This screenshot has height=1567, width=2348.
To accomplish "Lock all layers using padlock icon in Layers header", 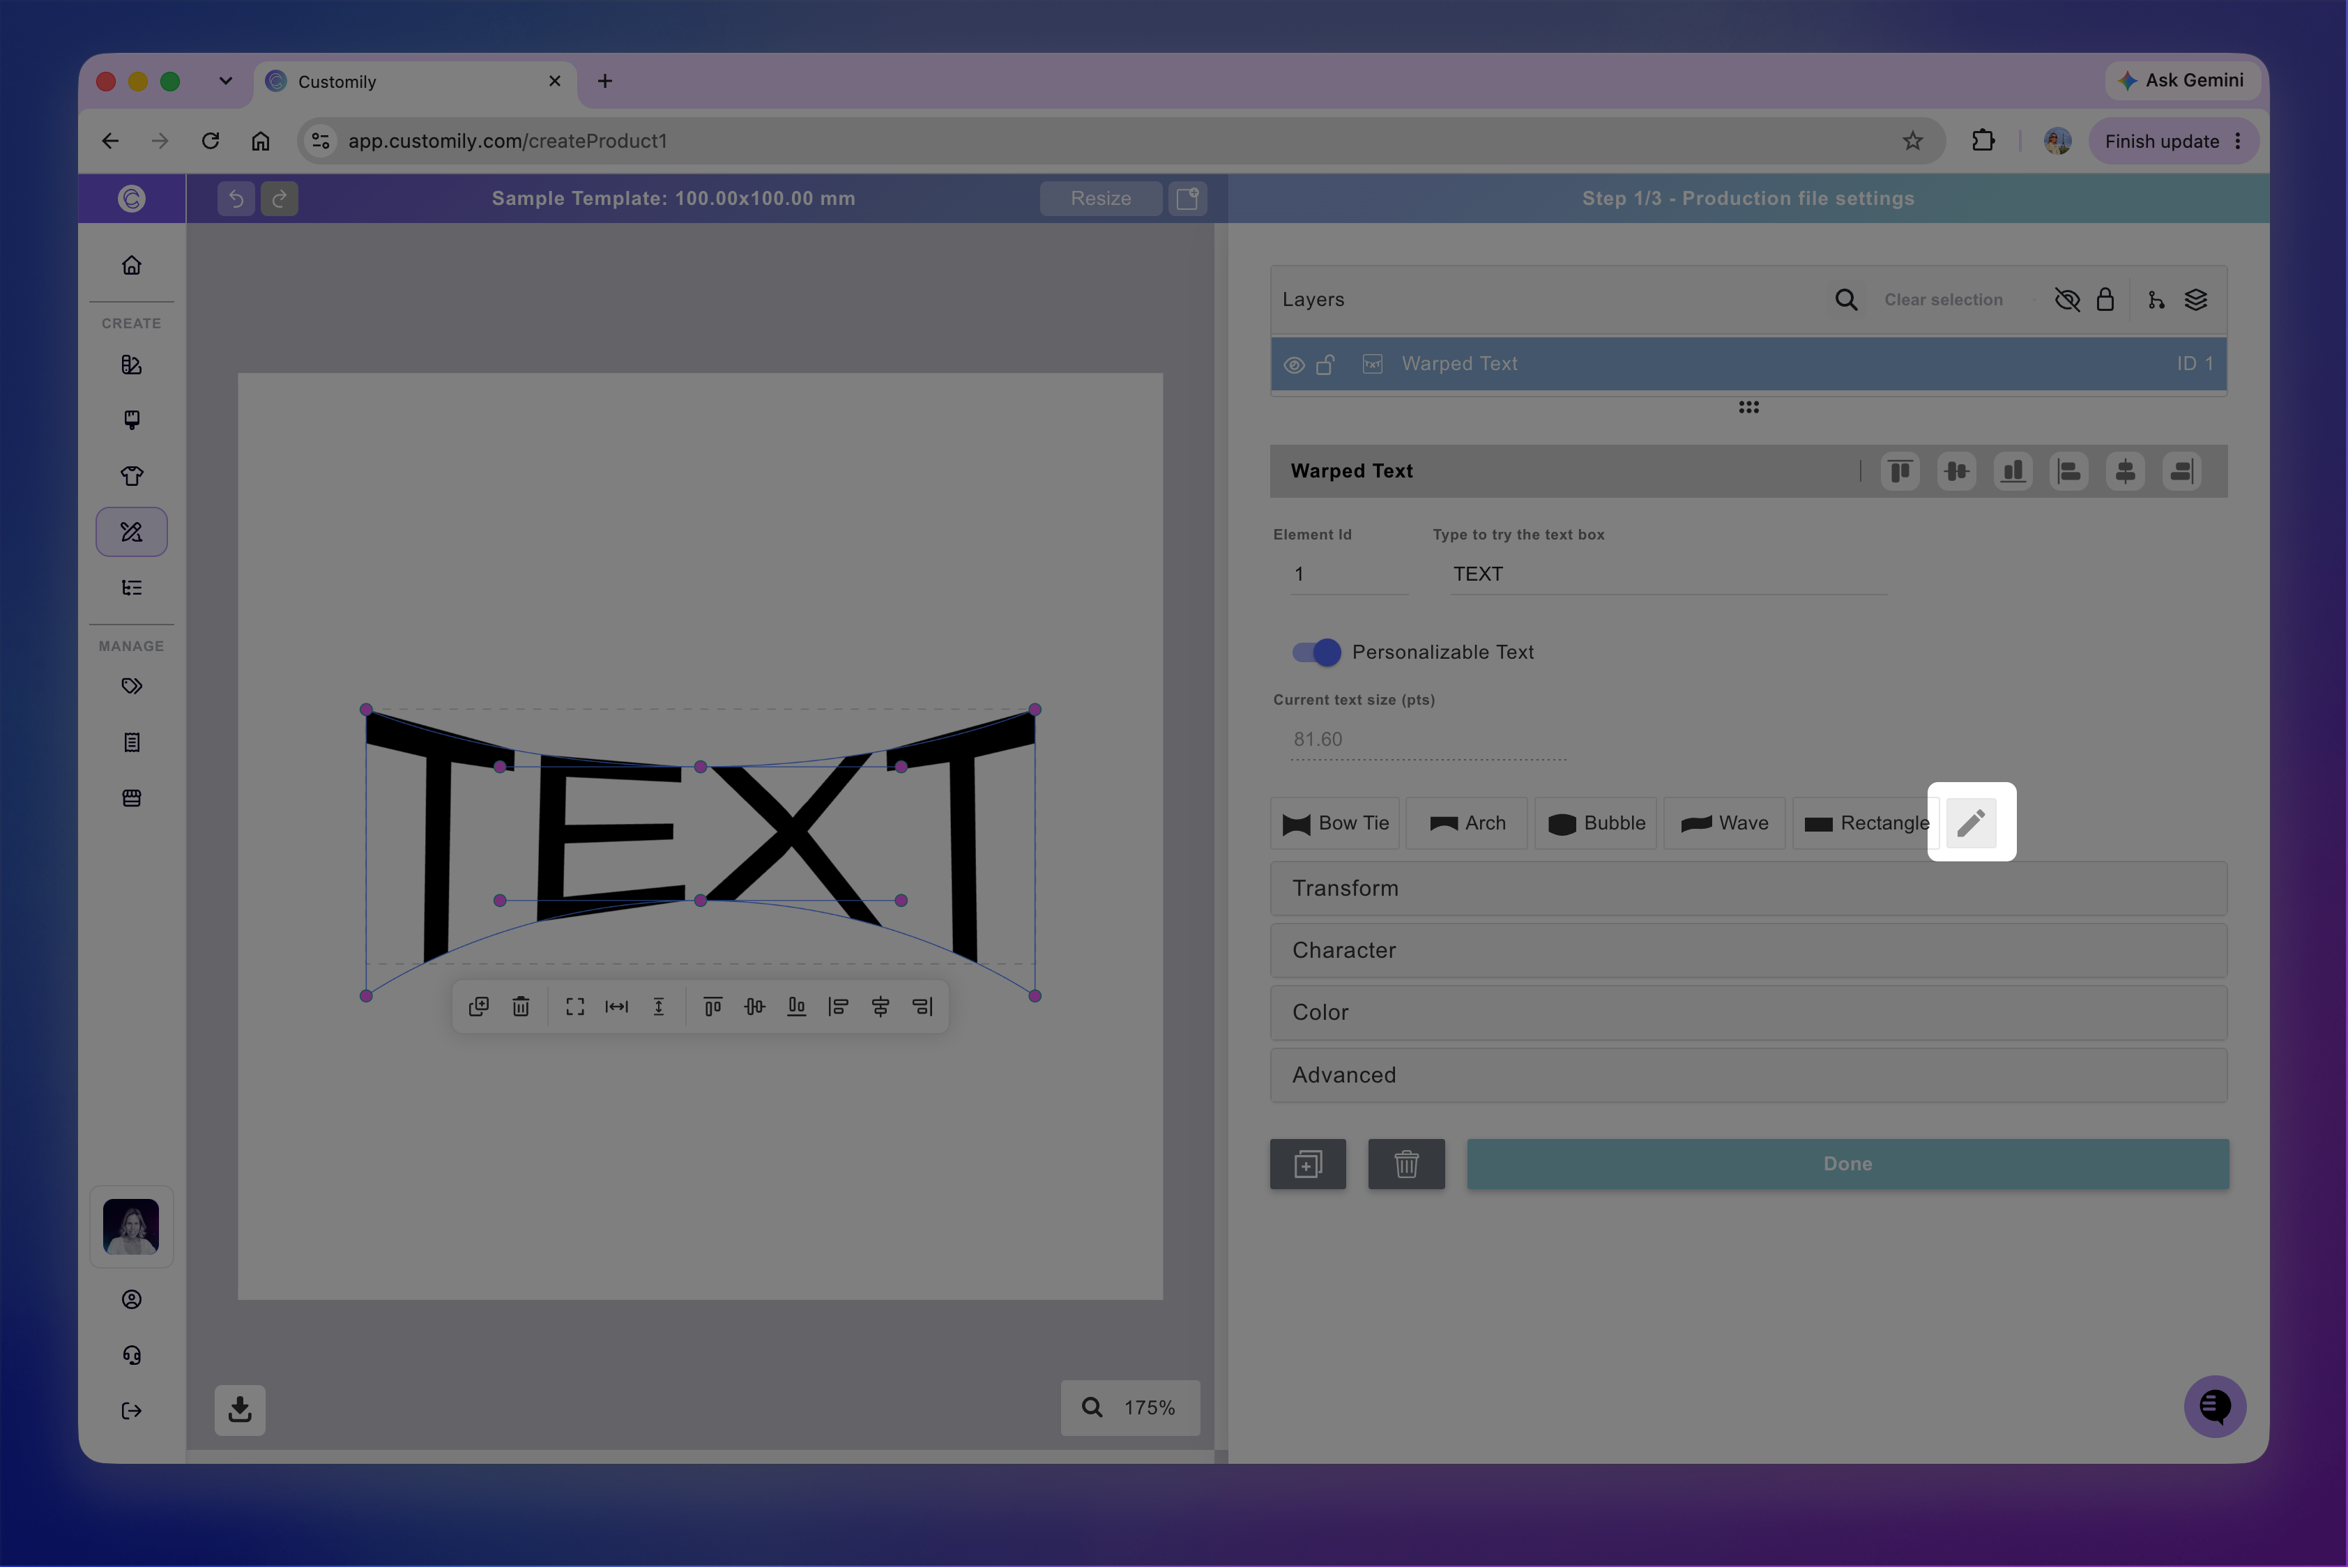I will coord(2105,300).
